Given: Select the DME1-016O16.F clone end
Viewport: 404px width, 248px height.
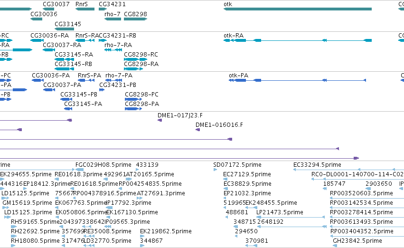Looking at the screenshot, I should pos(197,130).
